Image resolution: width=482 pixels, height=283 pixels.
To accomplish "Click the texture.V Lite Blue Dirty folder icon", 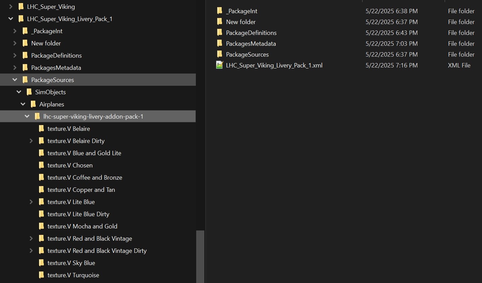I will coord(41,214).
